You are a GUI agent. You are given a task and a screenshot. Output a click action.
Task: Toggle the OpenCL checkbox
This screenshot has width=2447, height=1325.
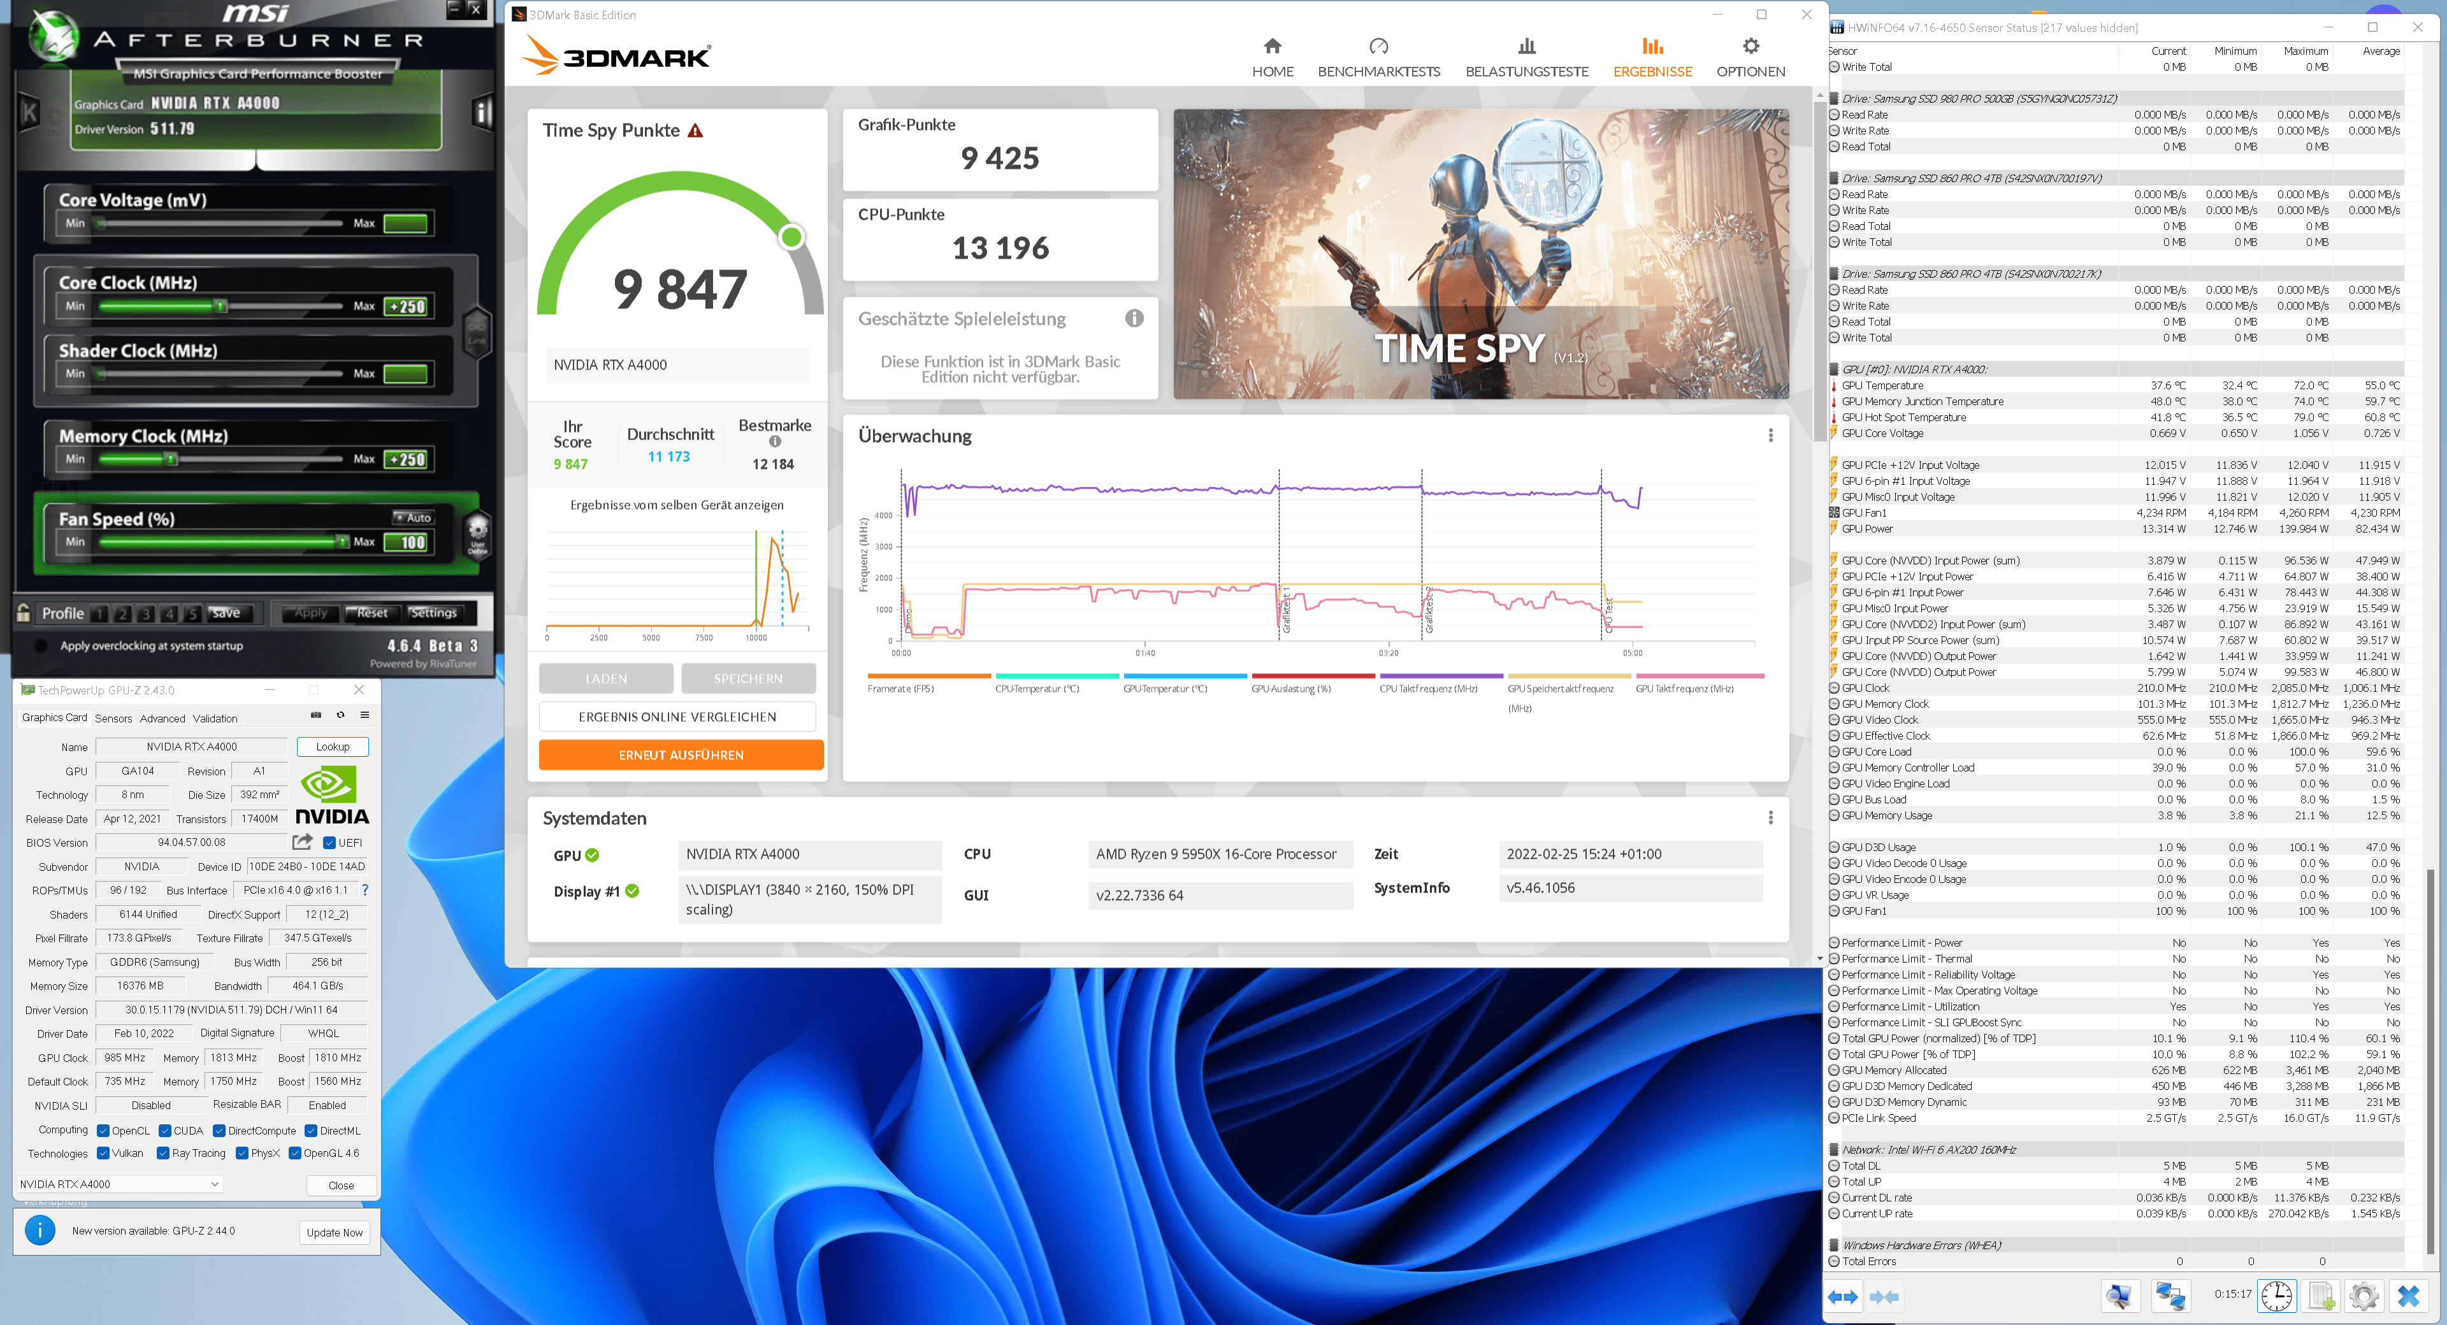click(x=103, y=1130)
